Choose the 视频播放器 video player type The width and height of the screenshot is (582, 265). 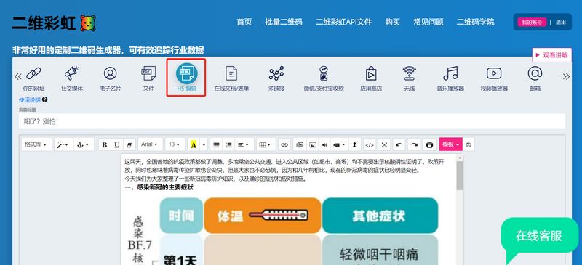494,78
